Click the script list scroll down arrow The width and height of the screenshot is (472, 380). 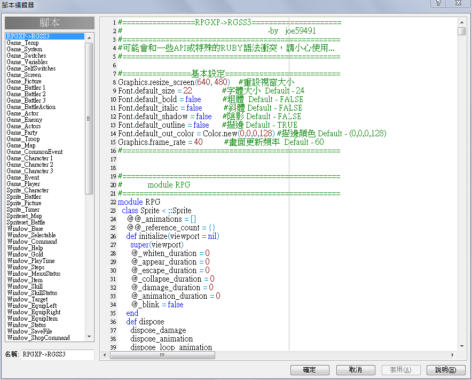tap(89, 337)
